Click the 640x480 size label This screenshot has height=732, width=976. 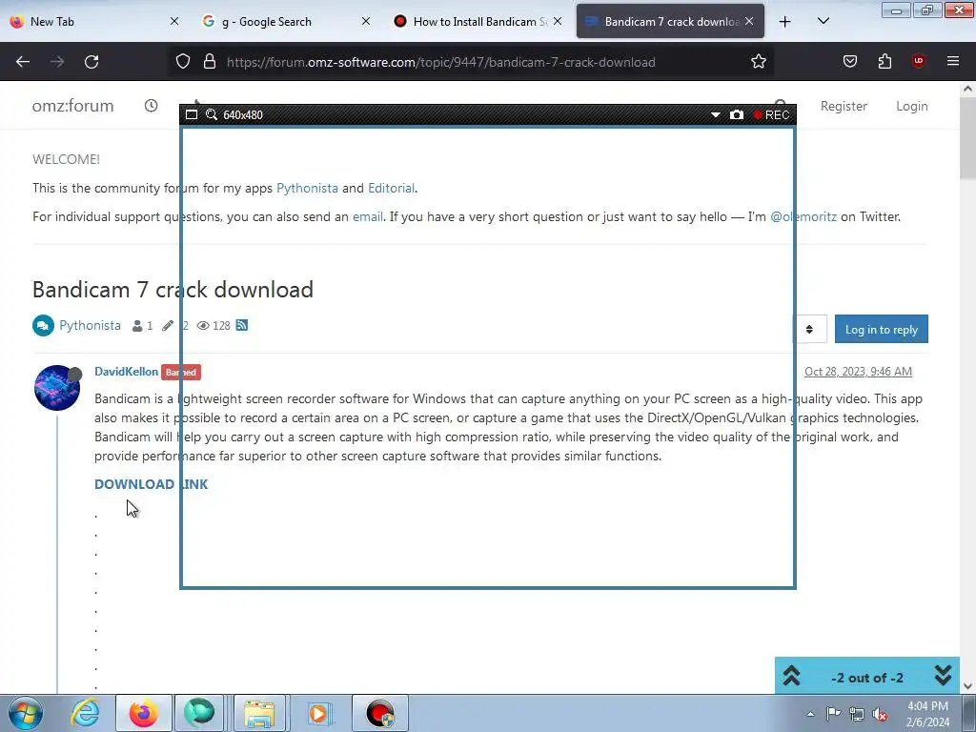pos(243,115)
